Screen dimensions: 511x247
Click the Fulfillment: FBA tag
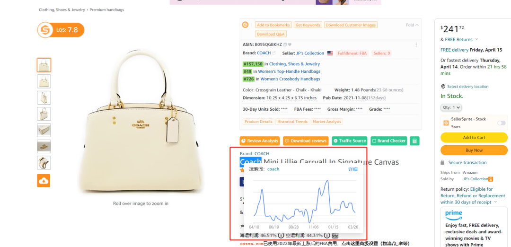[x=352, y=53]
